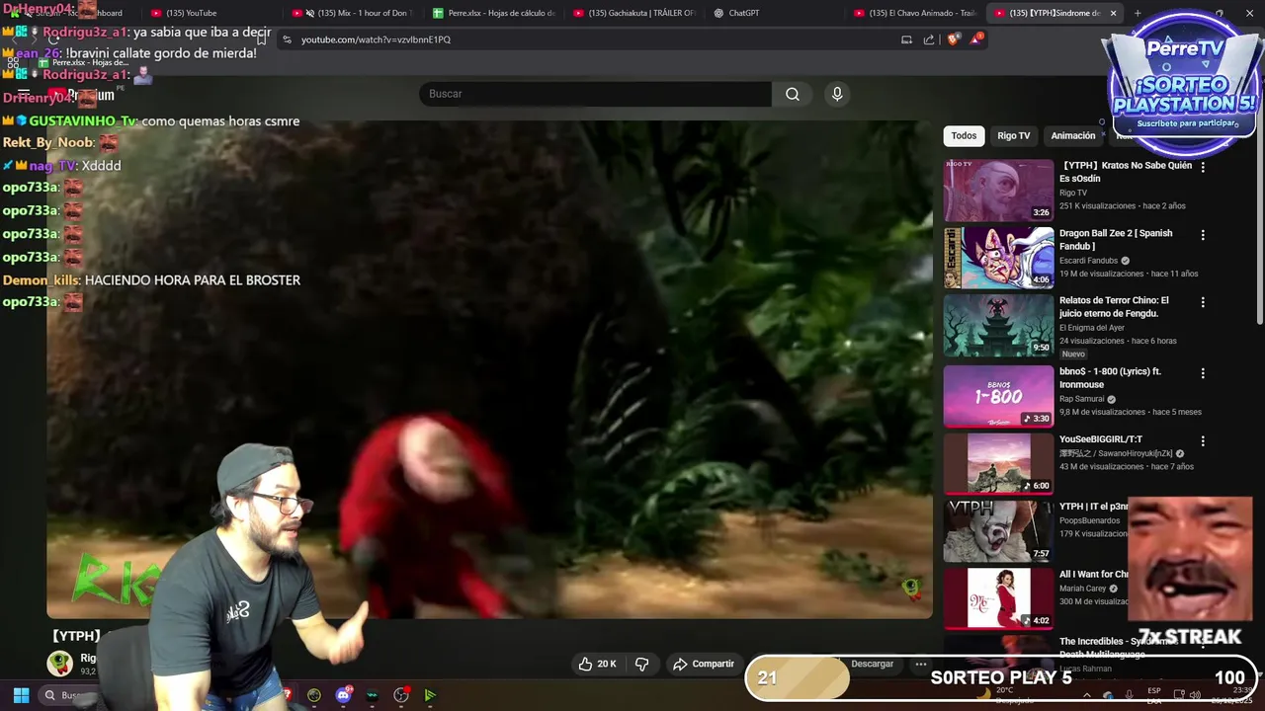The height and width of the screenshot is (711, 1265).
Task: Open Relatos de Terror Chino video title
Action: point(1114,307)
